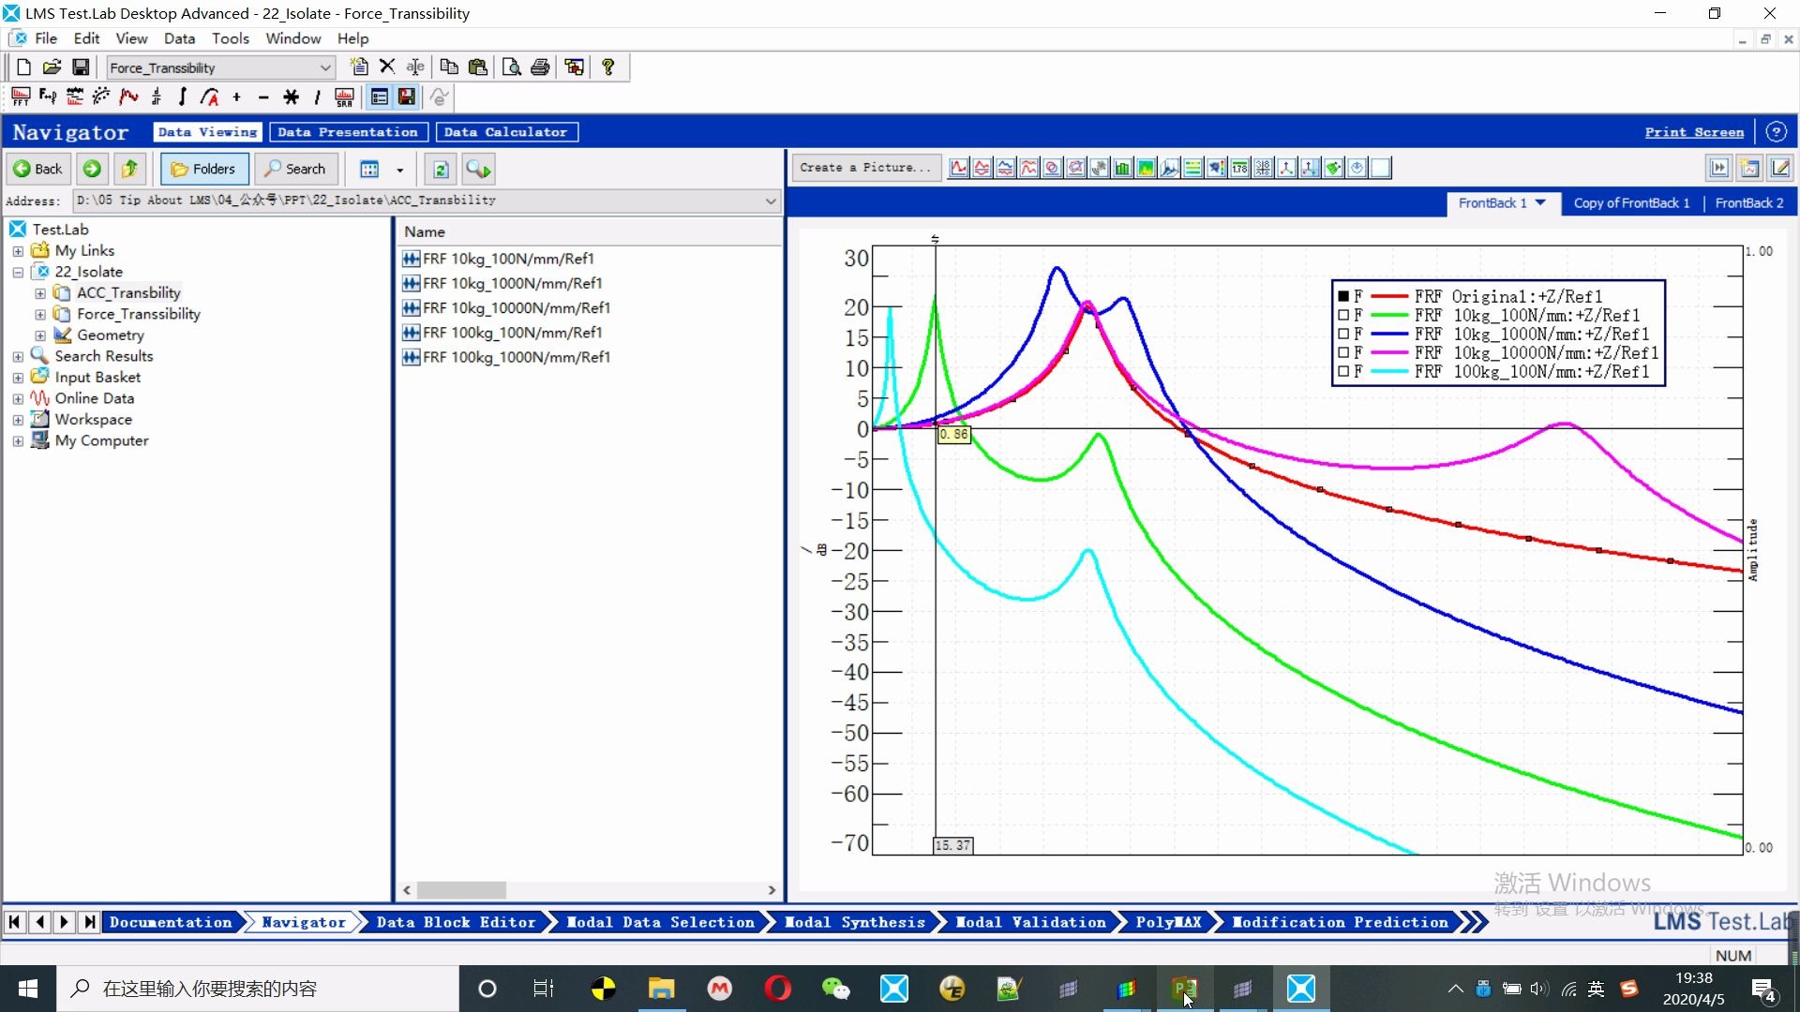This screenshot has height=1012, width=1800.
Task: Click the Open project folder icon
Action: coord(52,67)
